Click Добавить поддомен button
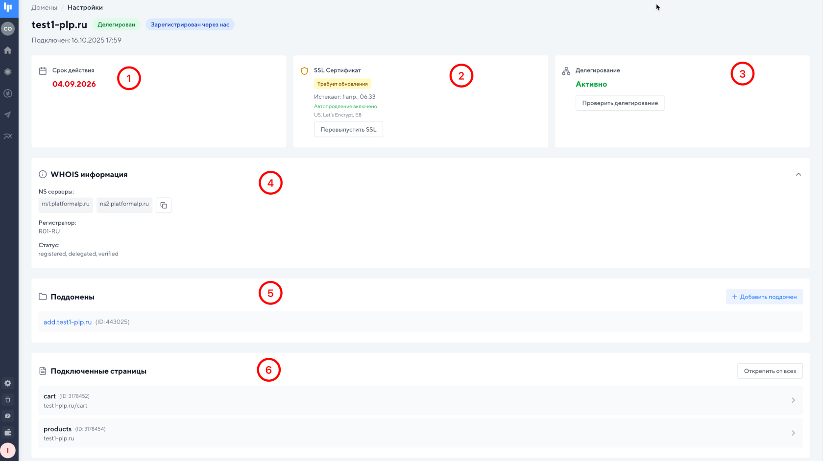The image size is (823, 461). coord(764,297)
